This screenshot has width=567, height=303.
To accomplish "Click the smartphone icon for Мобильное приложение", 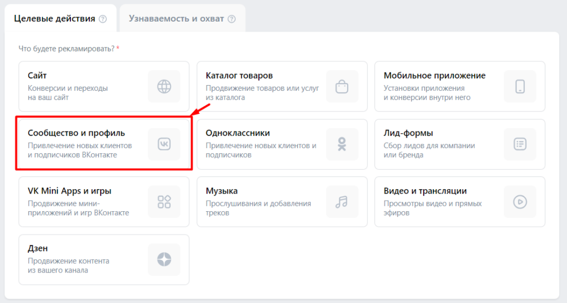I will pyautogui.click(x=519, y=87).
